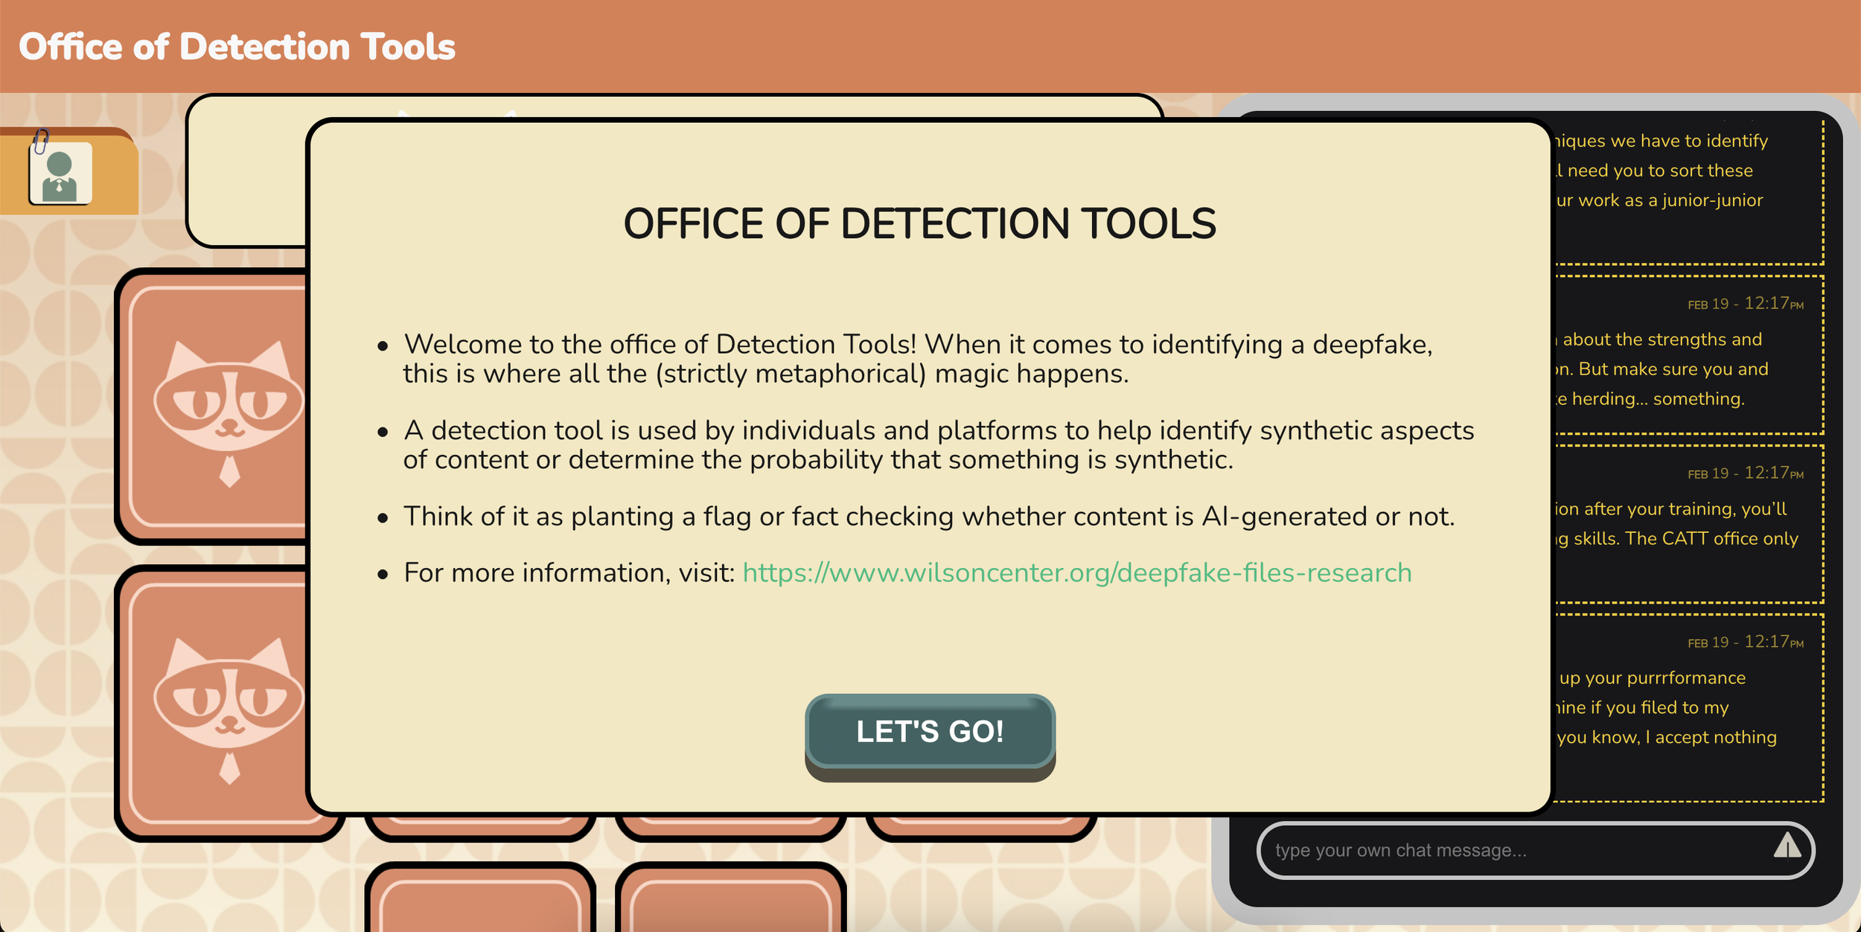The image size is (1861, 932).
Task: Click the paperclip on the folder tab
Action: [41, 141]
